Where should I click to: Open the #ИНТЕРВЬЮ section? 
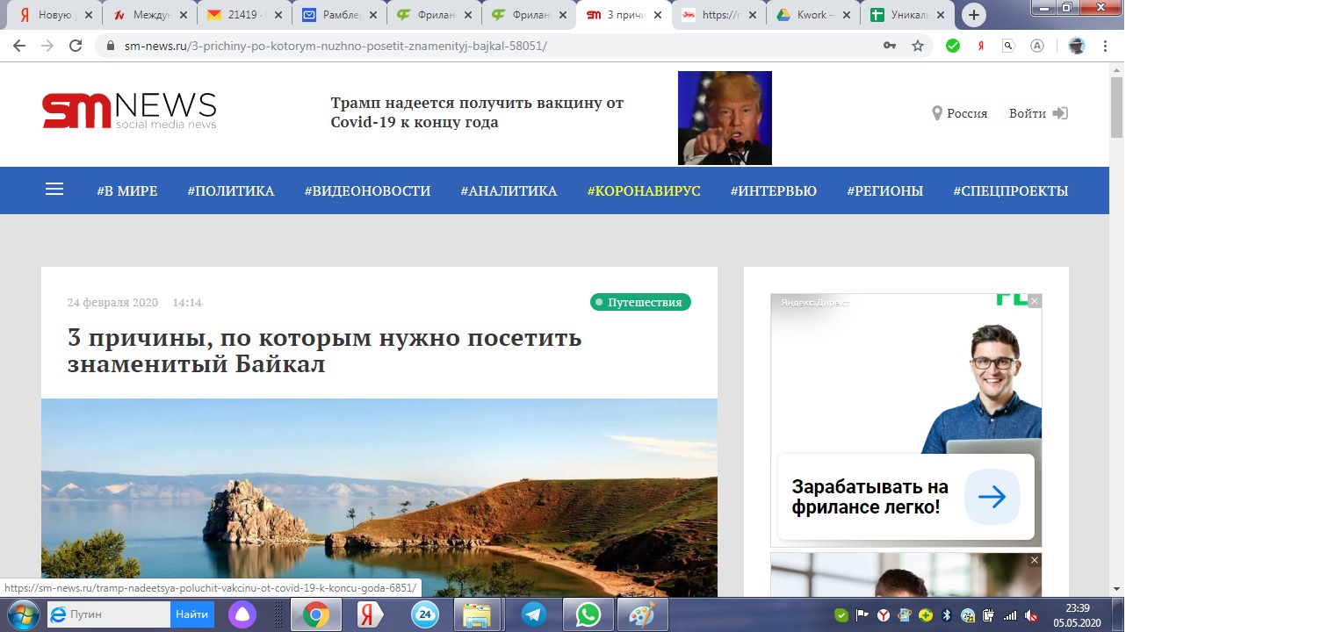774,190
